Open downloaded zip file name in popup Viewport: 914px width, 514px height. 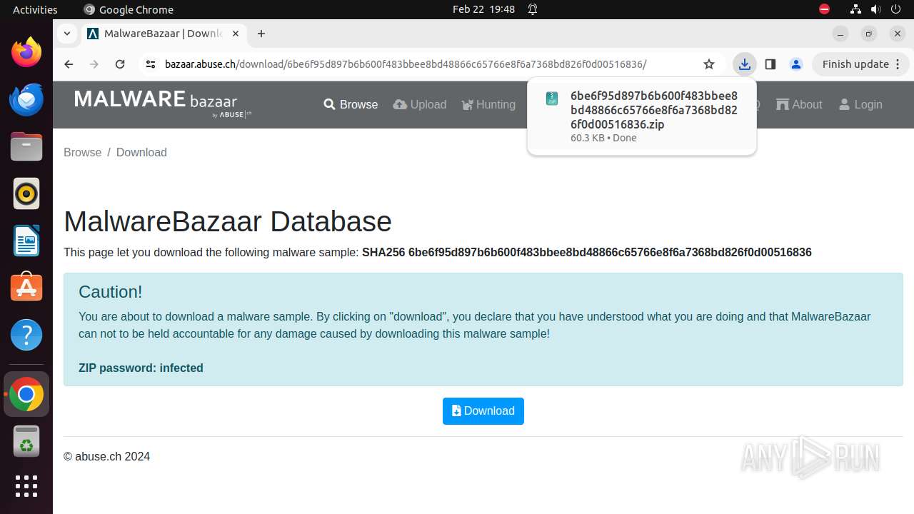point(654,110)
